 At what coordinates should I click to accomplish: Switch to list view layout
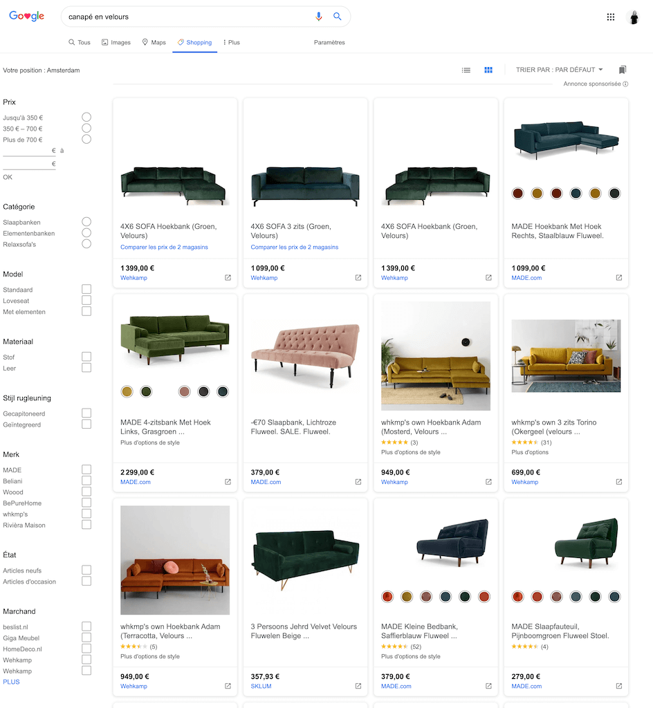click(466, 70)
